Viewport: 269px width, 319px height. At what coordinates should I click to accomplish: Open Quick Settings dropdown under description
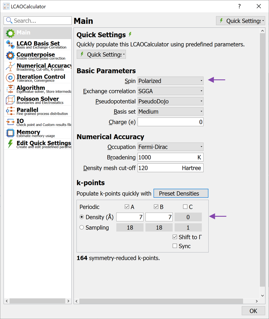pyautogui.click(x=101, y=54)
